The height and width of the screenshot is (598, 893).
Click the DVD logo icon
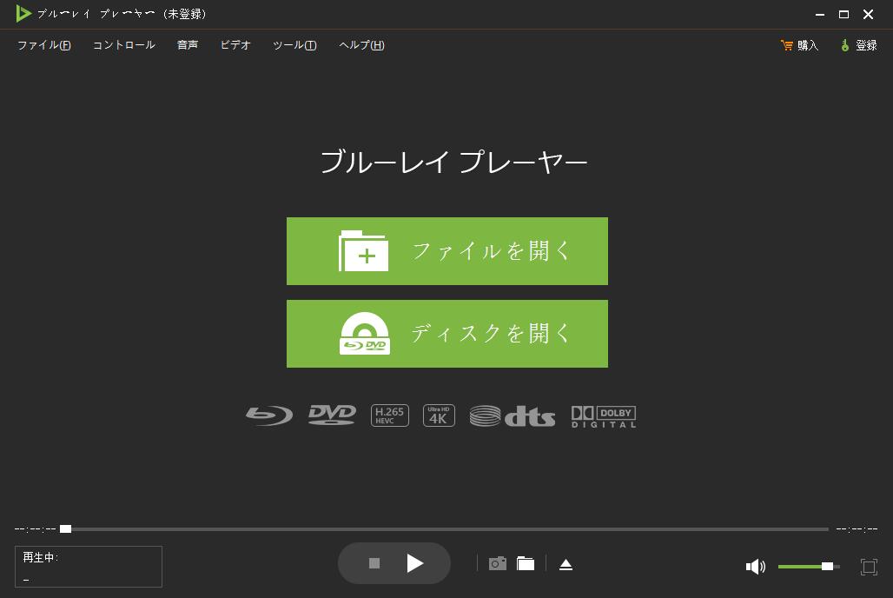(x=332, y=415)
